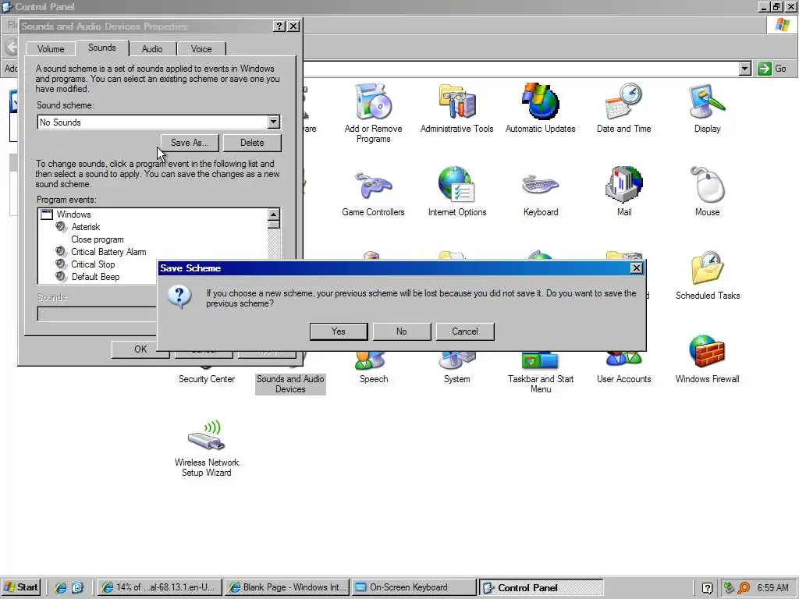Open the Start menu

point(21,587)
